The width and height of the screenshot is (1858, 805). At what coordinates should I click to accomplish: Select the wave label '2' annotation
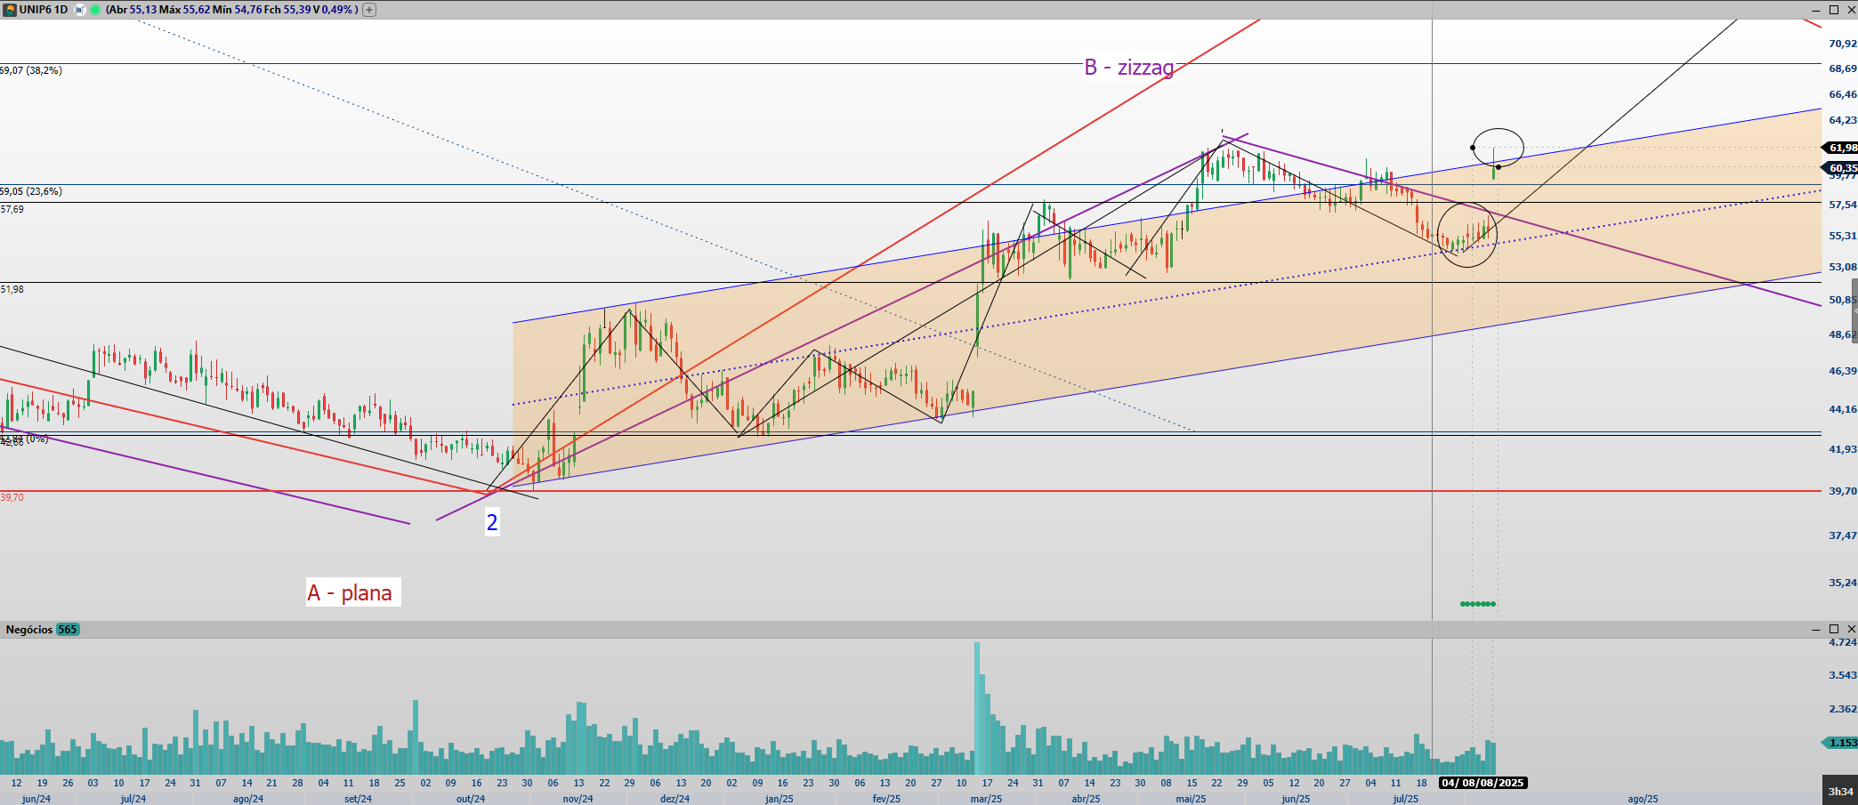click(x=492, y=522)
